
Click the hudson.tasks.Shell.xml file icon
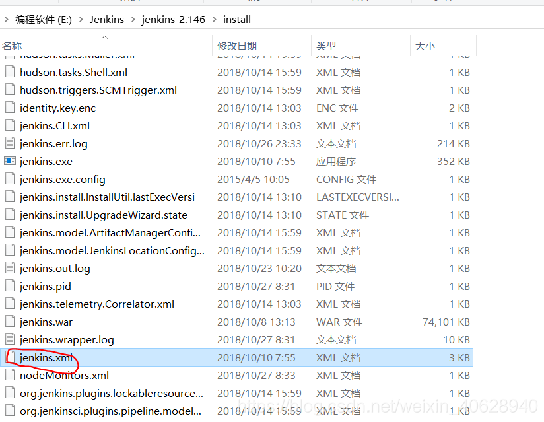coord(10,72)
